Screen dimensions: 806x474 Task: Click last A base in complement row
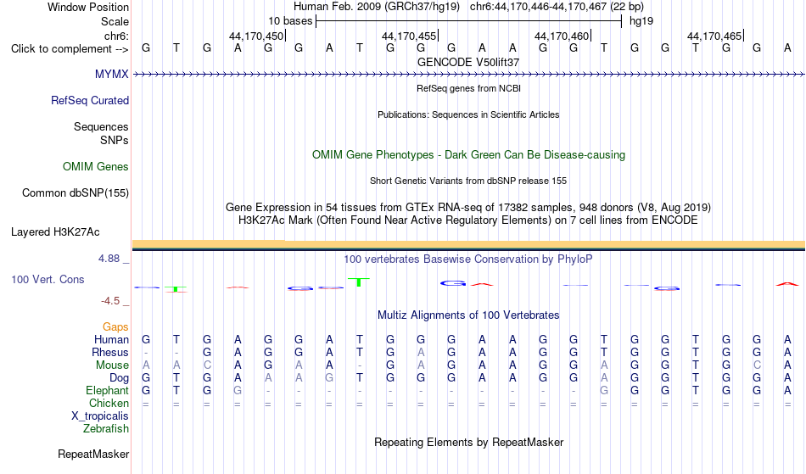(787, 48)
